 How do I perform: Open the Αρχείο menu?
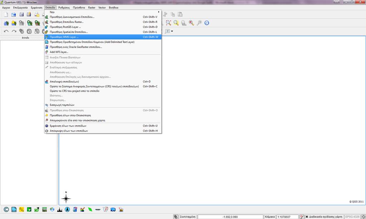pos(6,8)
